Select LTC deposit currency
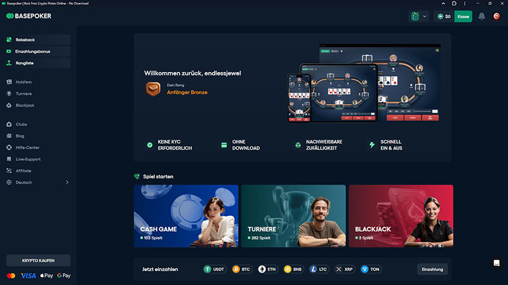 pyautogui.click(x=319, y=269)
